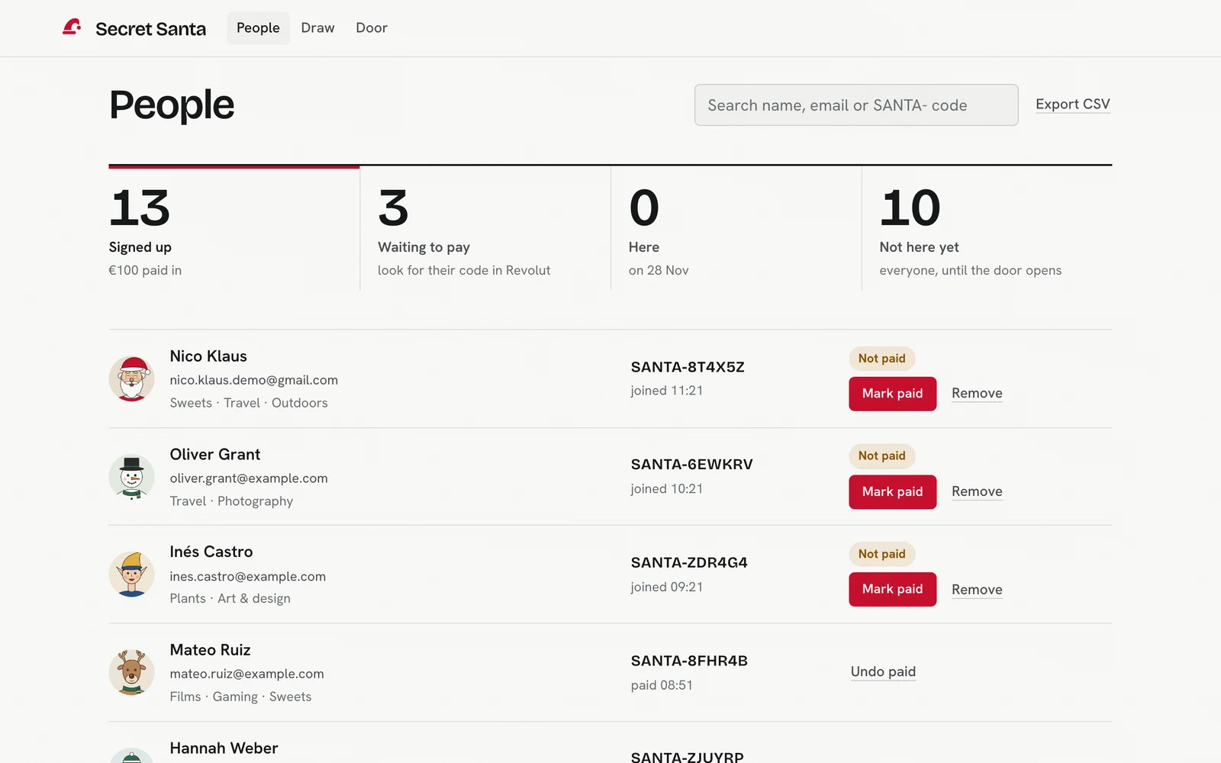This screenshot has width=1221, height=763.
Task: Click the 'paid 08:51' timestamp
Action: (x=662, y=685)
